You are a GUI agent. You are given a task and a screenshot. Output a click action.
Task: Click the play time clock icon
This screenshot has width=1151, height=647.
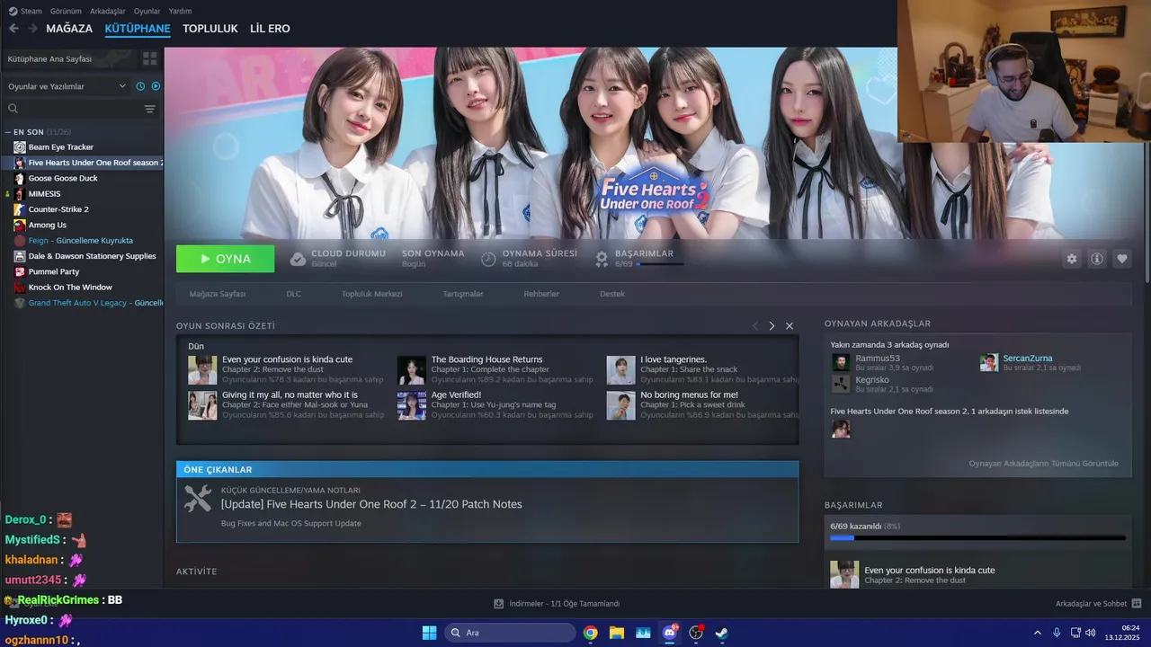(488, 259)
